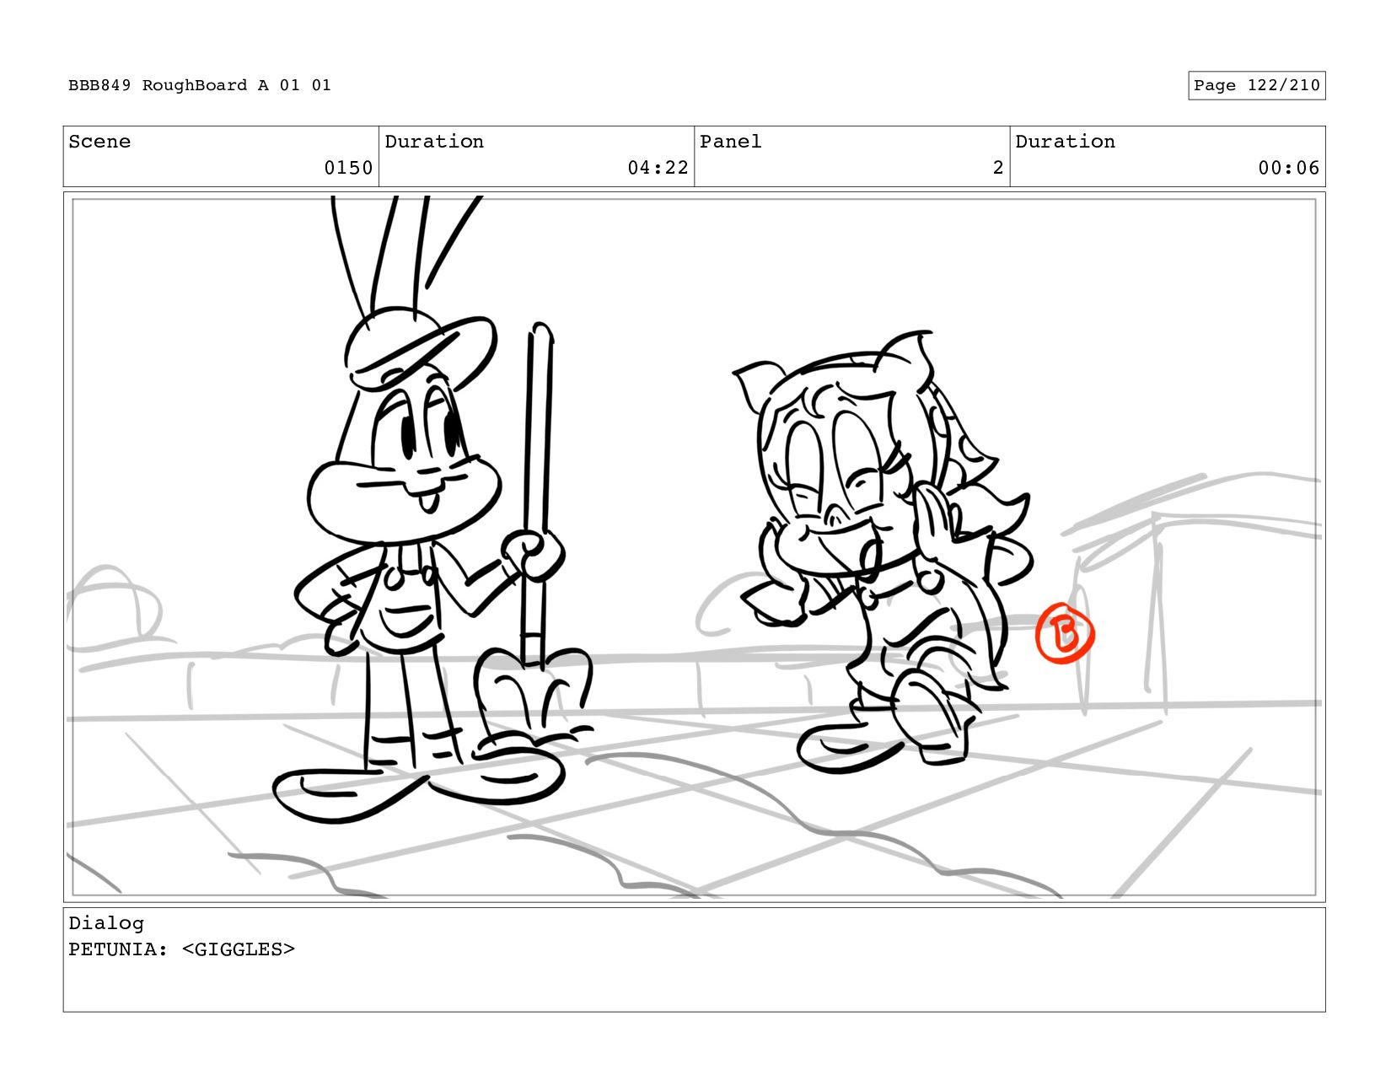Click the "Page 122/210" page indicator box
Image resolution: width=1391 pixels, height=1075 pixels.
[x=1256, y=85]
